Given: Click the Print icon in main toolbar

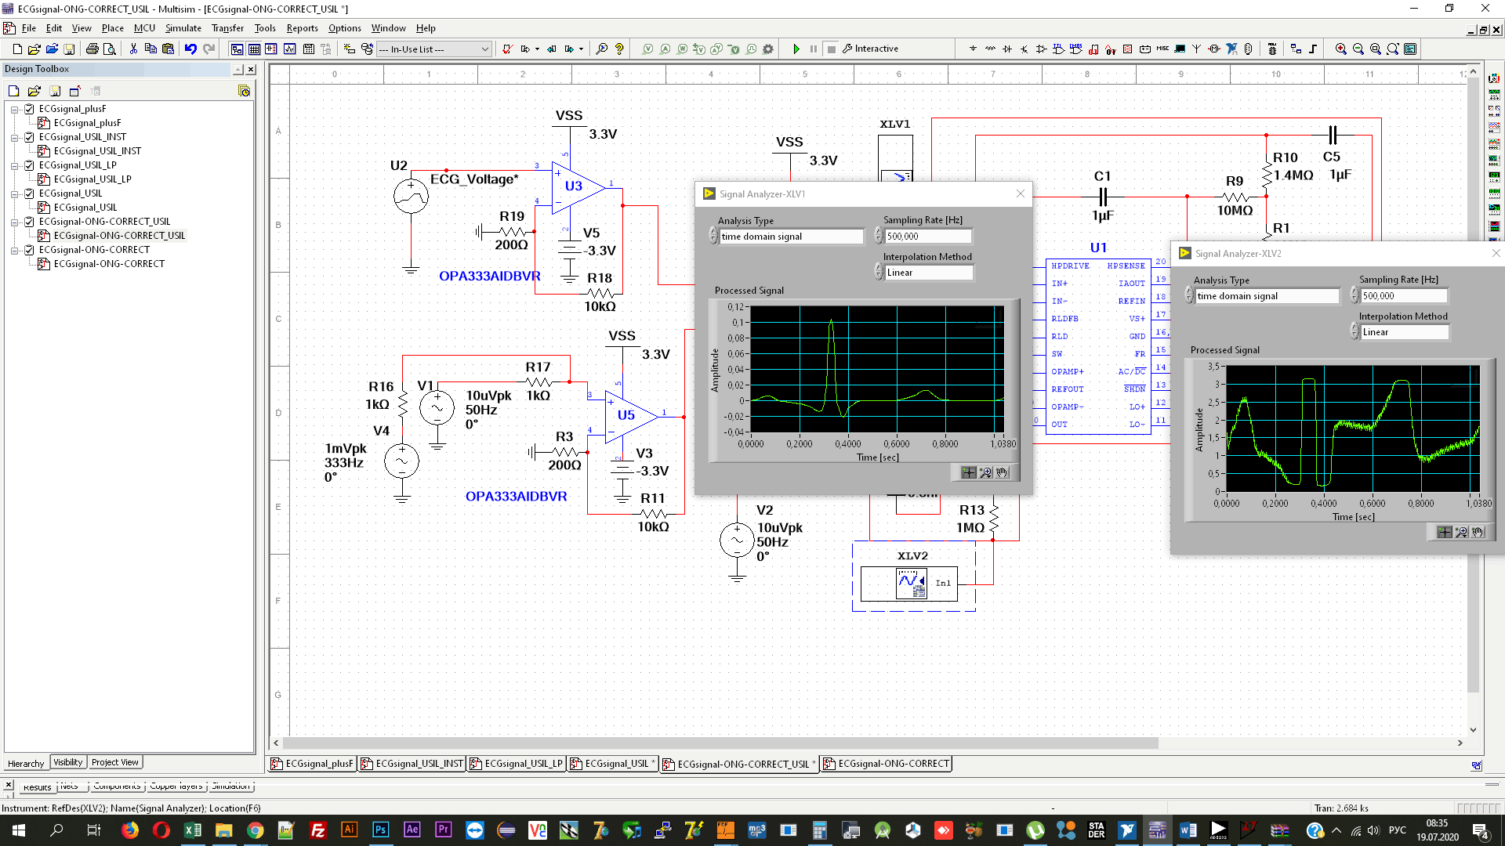Looking at the screenshot, I should point(92,49).
